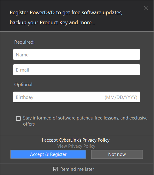Open the View Privacy Policy link

pos(76,146)
